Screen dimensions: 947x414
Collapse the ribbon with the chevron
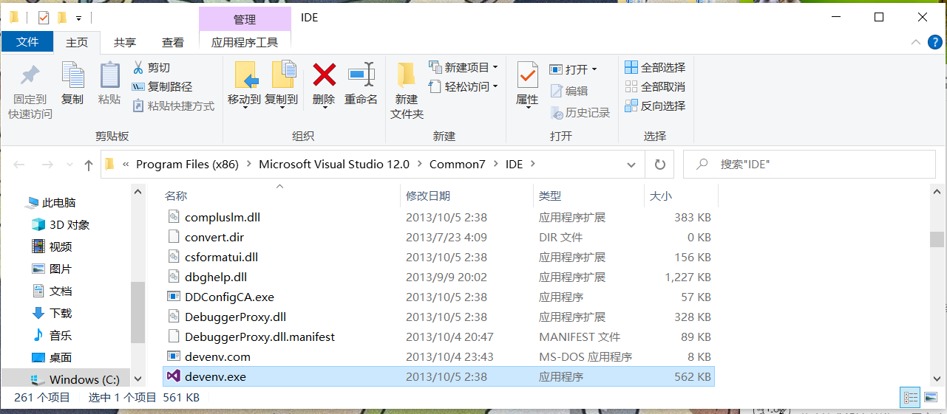click(917, 42)
